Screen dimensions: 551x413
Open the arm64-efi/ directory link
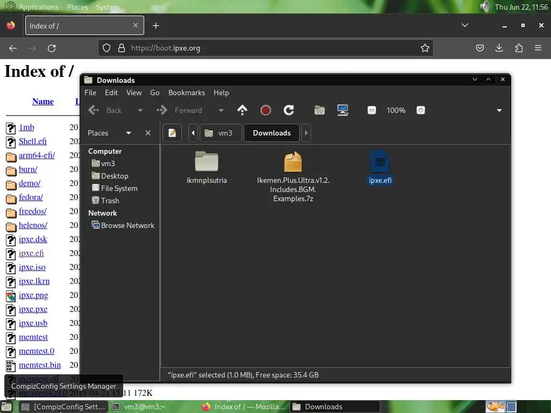pos(37,155)
